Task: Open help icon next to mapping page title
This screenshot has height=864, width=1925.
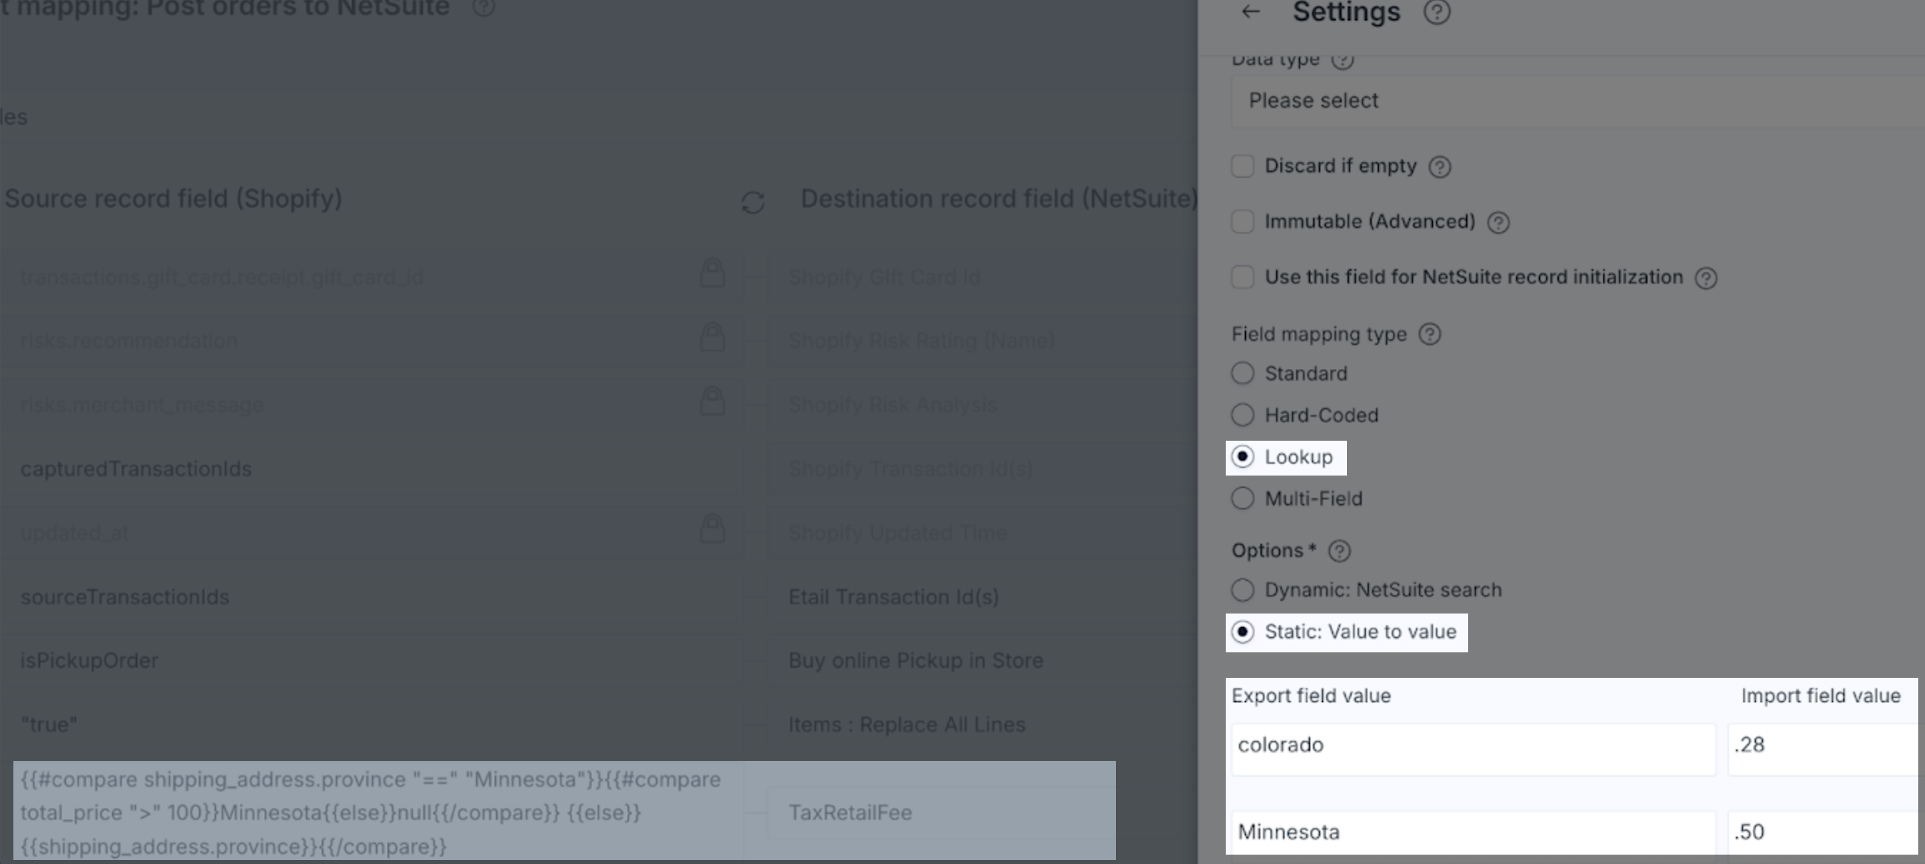Action: click(484, 7)
